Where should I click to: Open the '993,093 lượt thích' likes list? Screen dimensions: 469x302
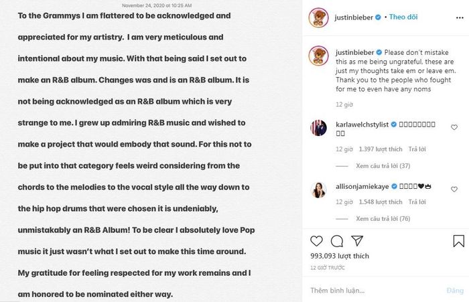click(340, 256)
